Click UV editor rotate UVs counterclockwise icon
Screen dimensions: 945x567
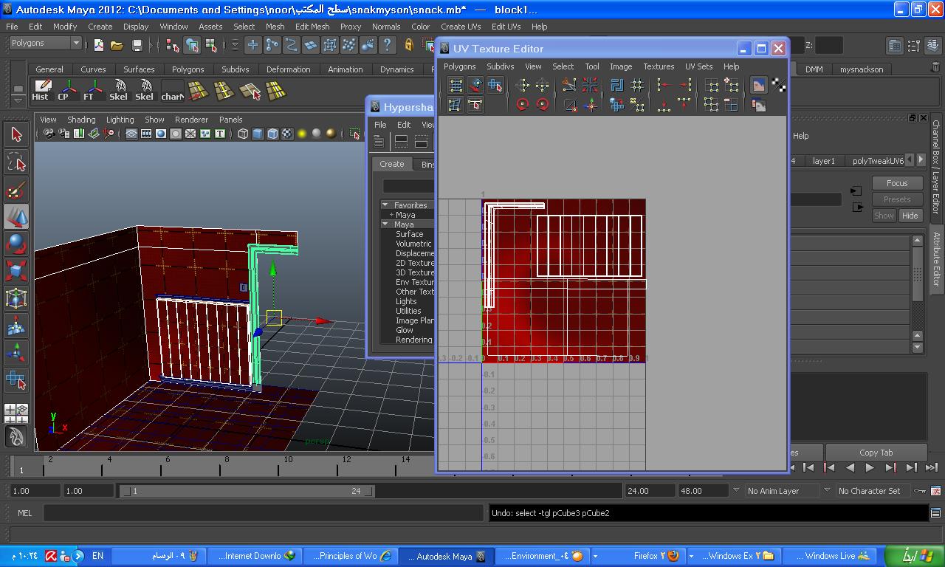click(523, 105)
